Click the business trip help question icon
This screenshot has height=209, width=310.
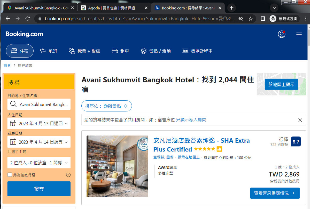coord(68,175)
